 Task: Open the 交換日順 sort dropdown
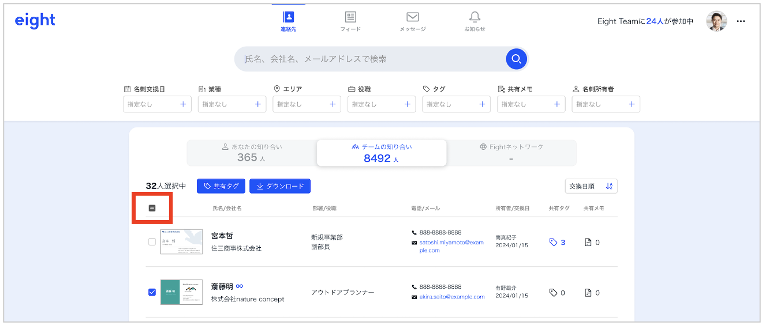pyautogui.click(x=591, y=186)
